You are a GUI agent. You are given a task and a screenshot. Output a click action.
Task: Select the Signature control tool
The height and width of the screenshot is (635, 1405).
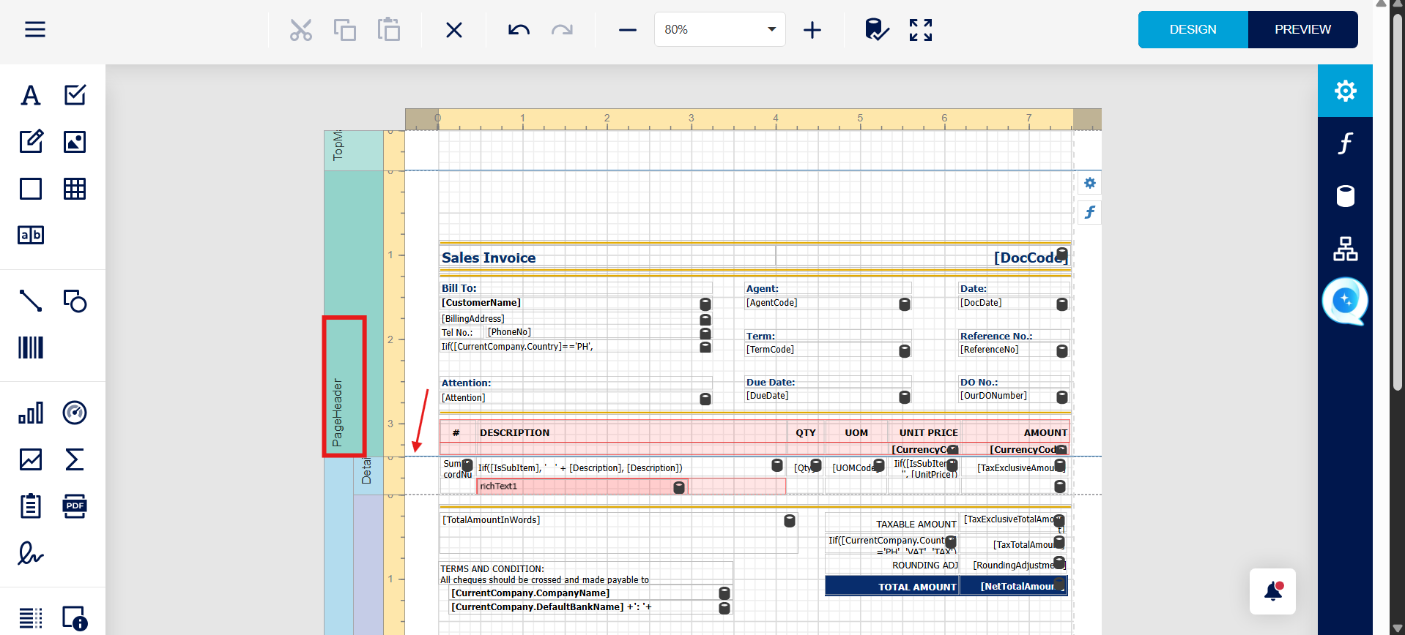pos(31,553)
